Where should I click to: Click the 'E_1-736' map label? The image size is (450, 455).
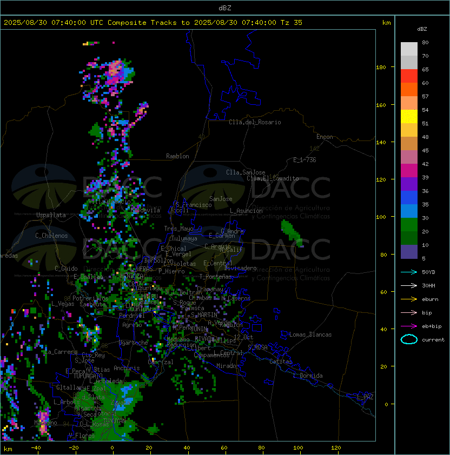[x=305, y=160]
